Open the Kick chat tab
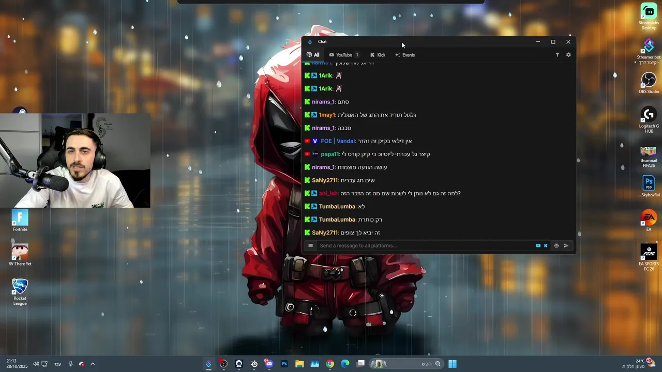The height and width of the screenshot is (372, 662). 378,55
